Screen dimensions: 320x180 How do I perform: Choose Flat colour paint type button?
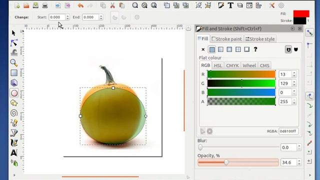(x=212, y=49)
